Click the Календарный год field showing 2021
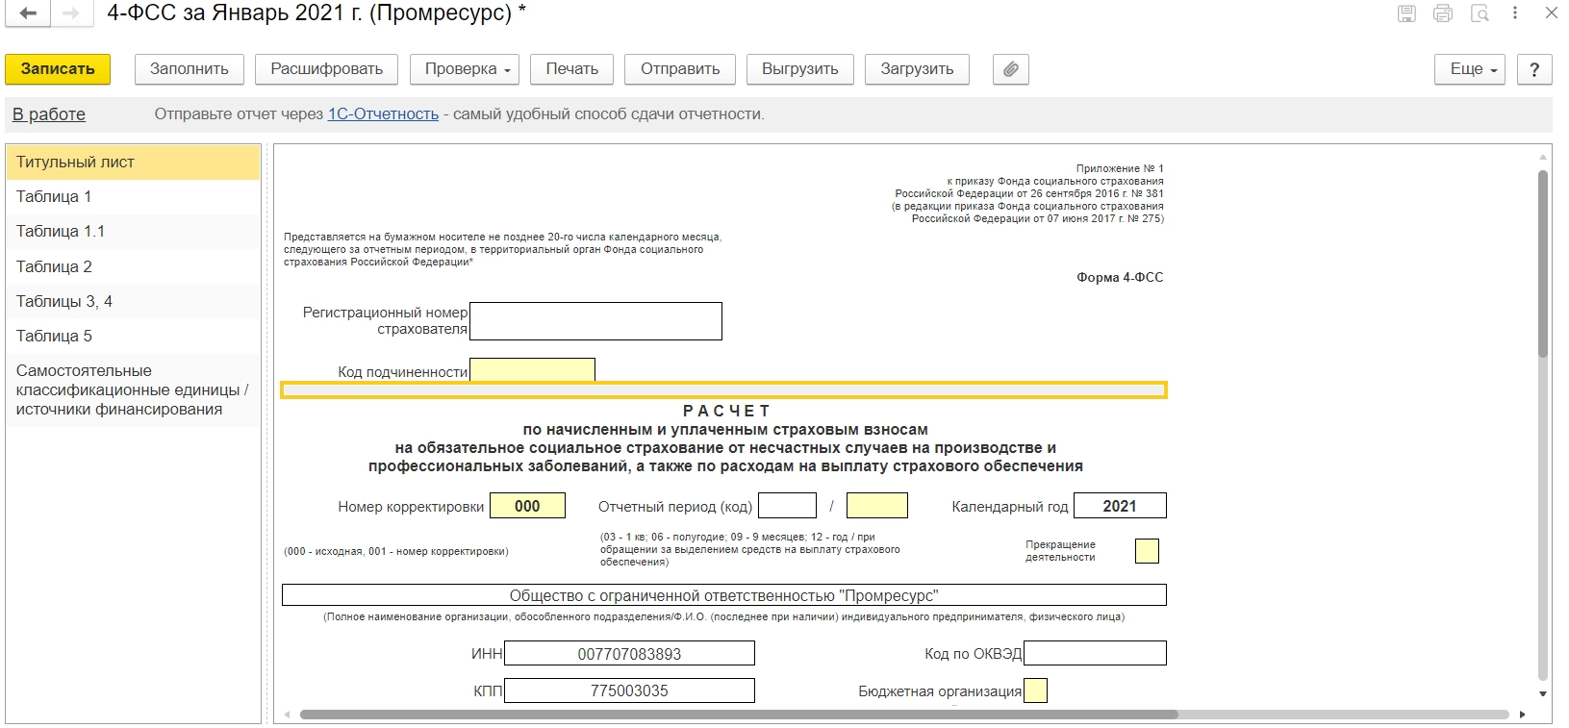This screenshot has height=728, width=1569. point(1120,506)
